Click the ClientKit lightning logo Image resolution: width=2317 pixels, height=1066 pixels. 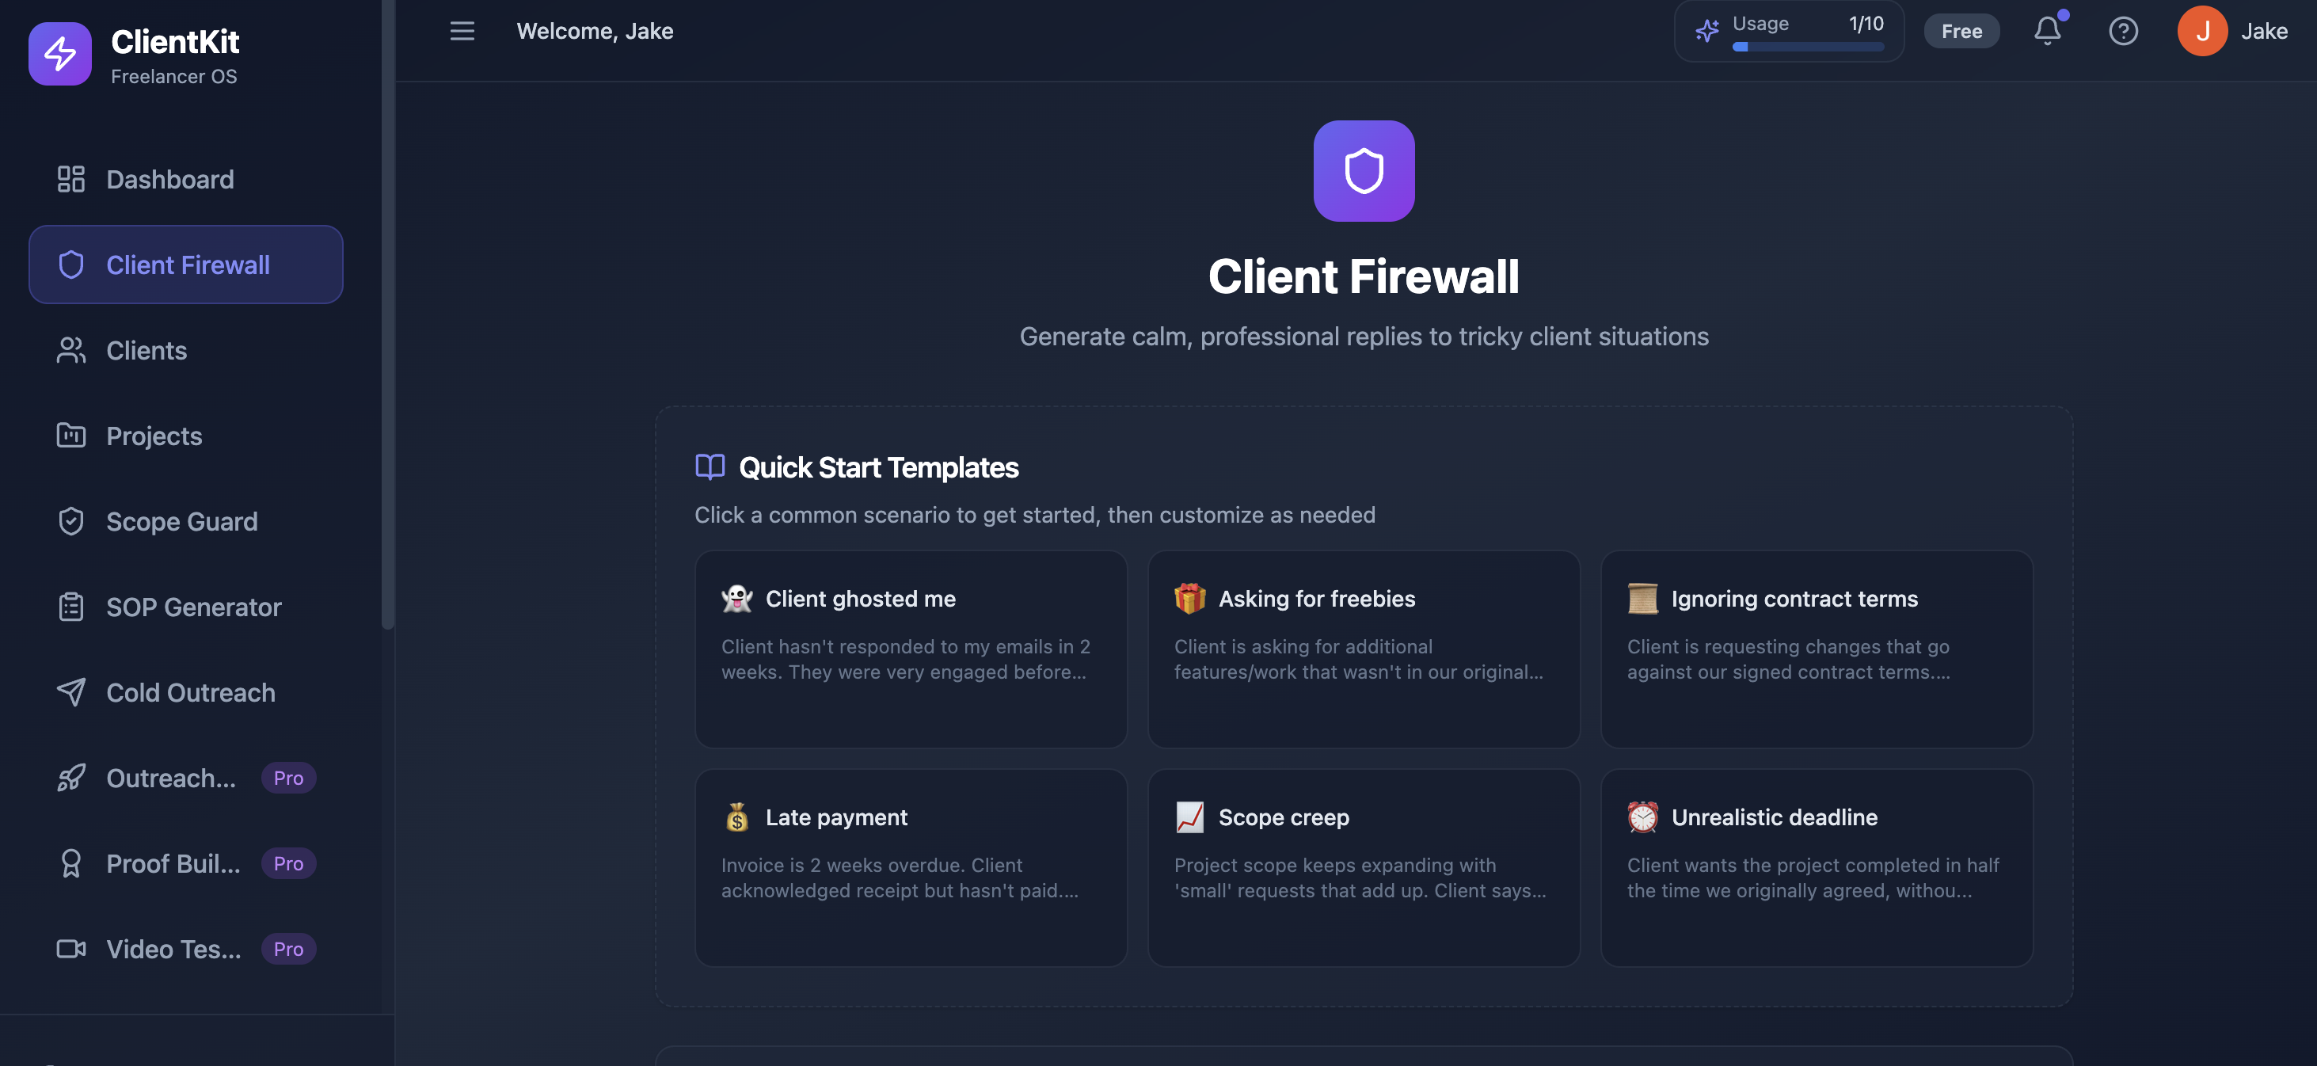(59, 53)
